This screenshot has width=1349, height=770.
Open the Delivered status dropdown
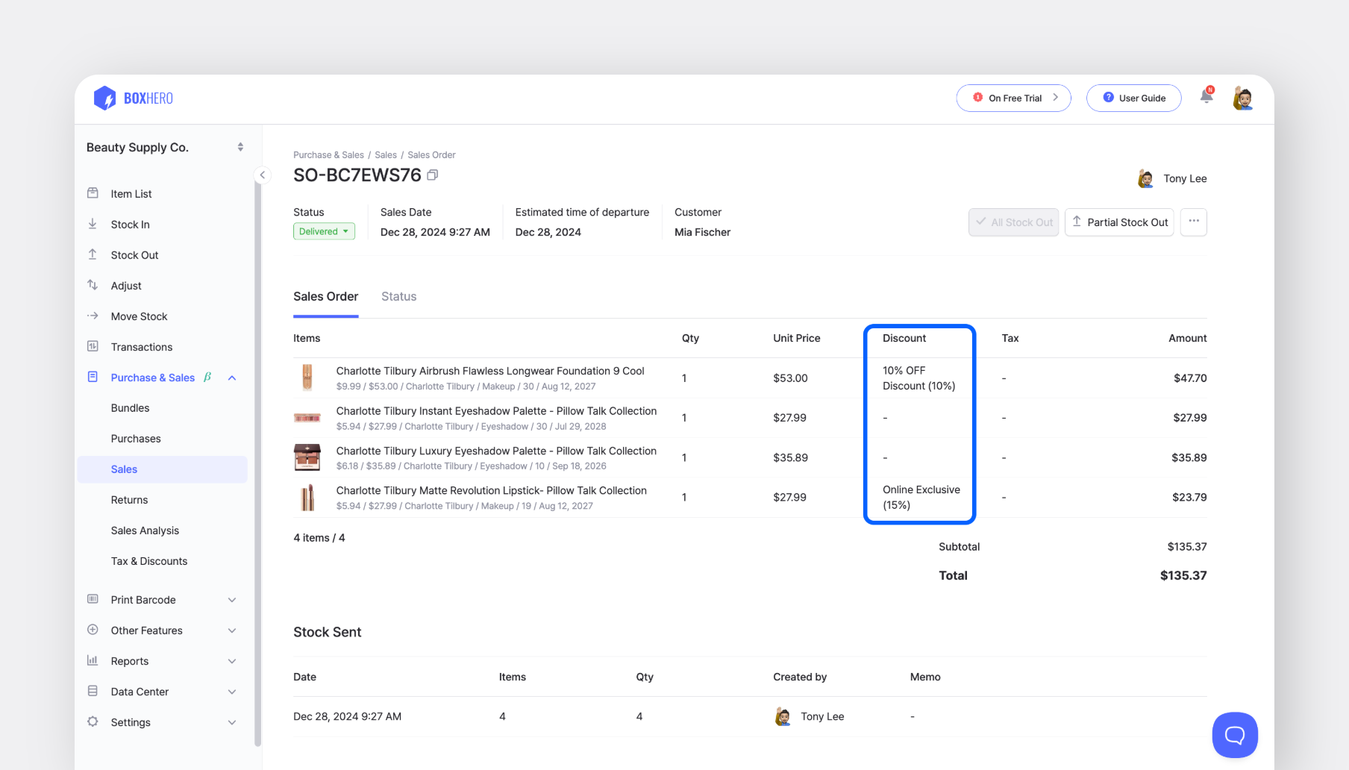click(324, 231)
